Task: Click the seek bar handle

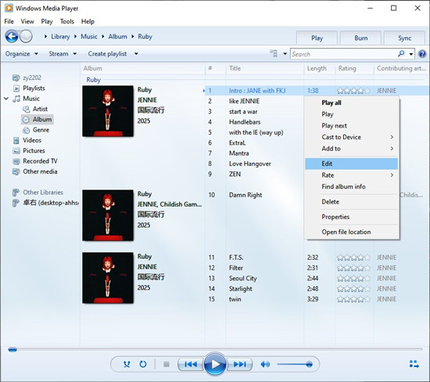Action: 13,350
